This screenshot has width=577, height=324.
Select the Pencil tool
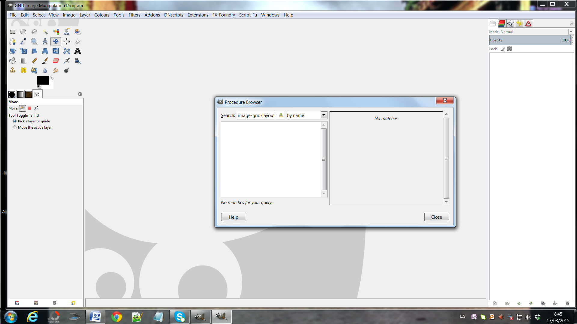pos(34,61)
